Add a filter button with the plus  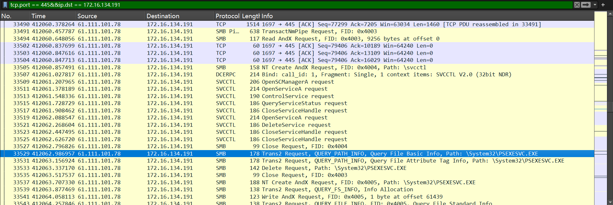click(603, 5)
